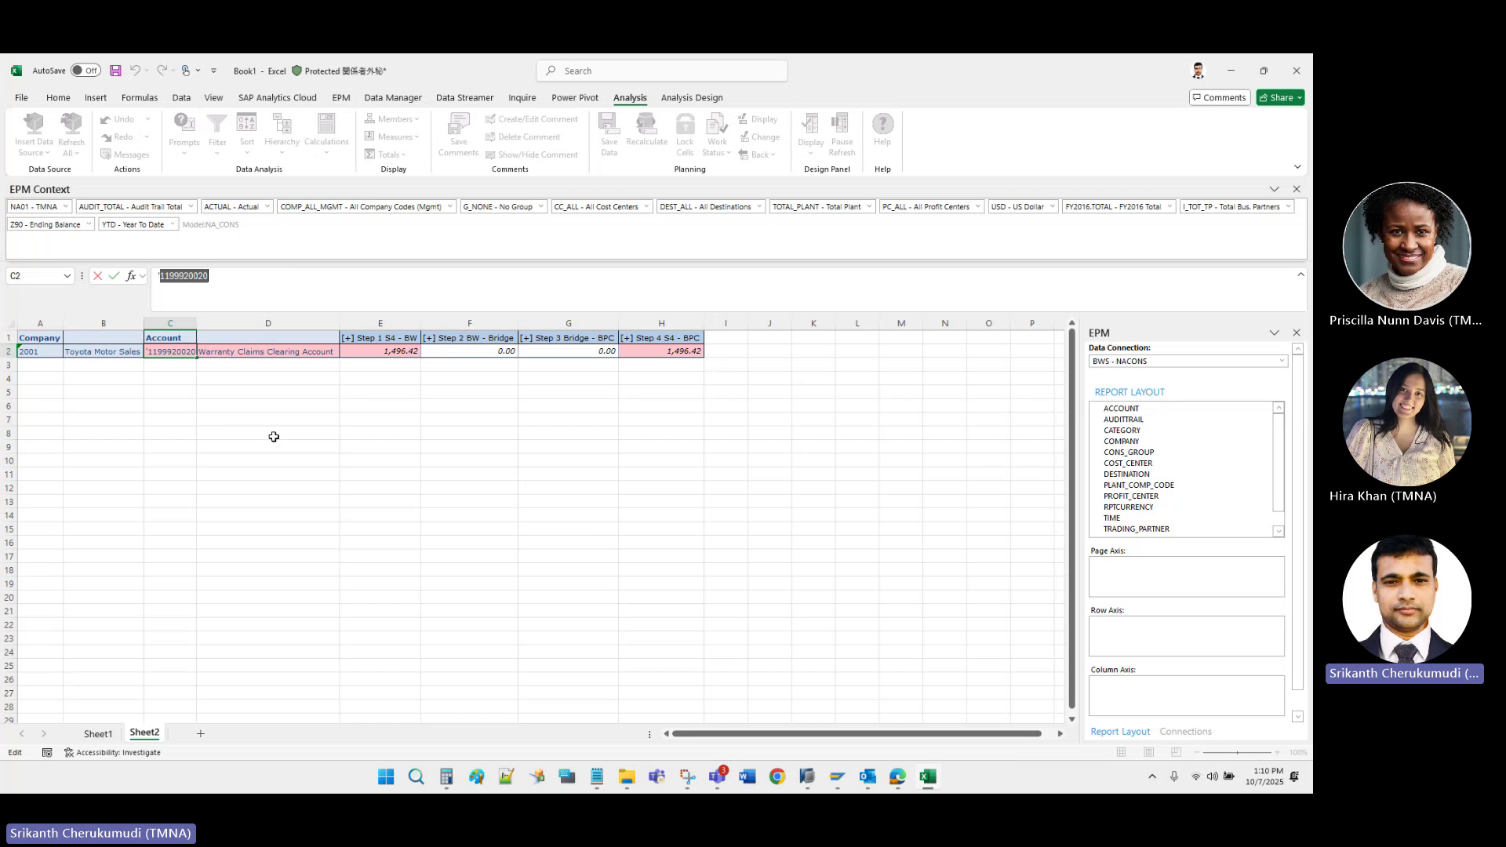Expand the USD - US Dollar member selector
The height and width of the screenshot is (847, 1506).
pos(1053,206)
